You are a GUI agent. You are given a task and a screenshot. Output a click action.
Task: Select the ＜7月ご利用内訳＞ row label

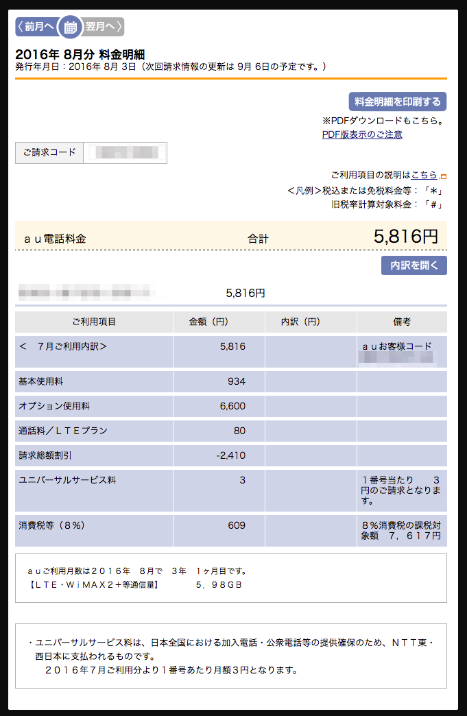[63, 346]
